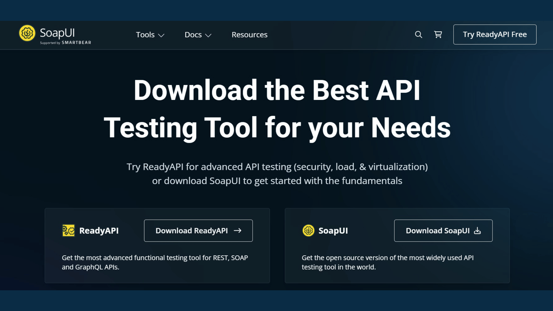The height and width of the screenshot is (311, 553).
Task: Click 'Supported by SMARTBEAR' text
Action: 65,43
